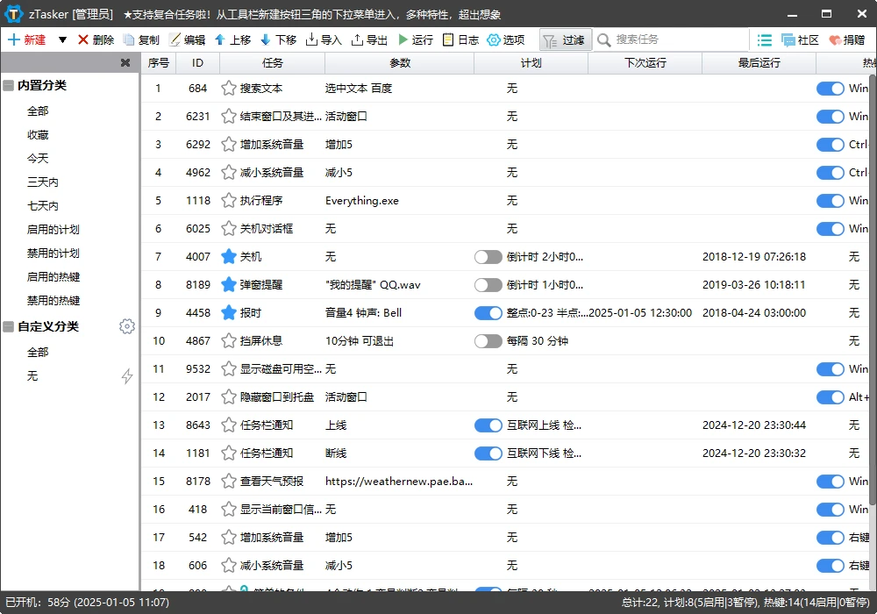
Task: Star the 执行程序 task as favorite
Action: click(228, 200)
